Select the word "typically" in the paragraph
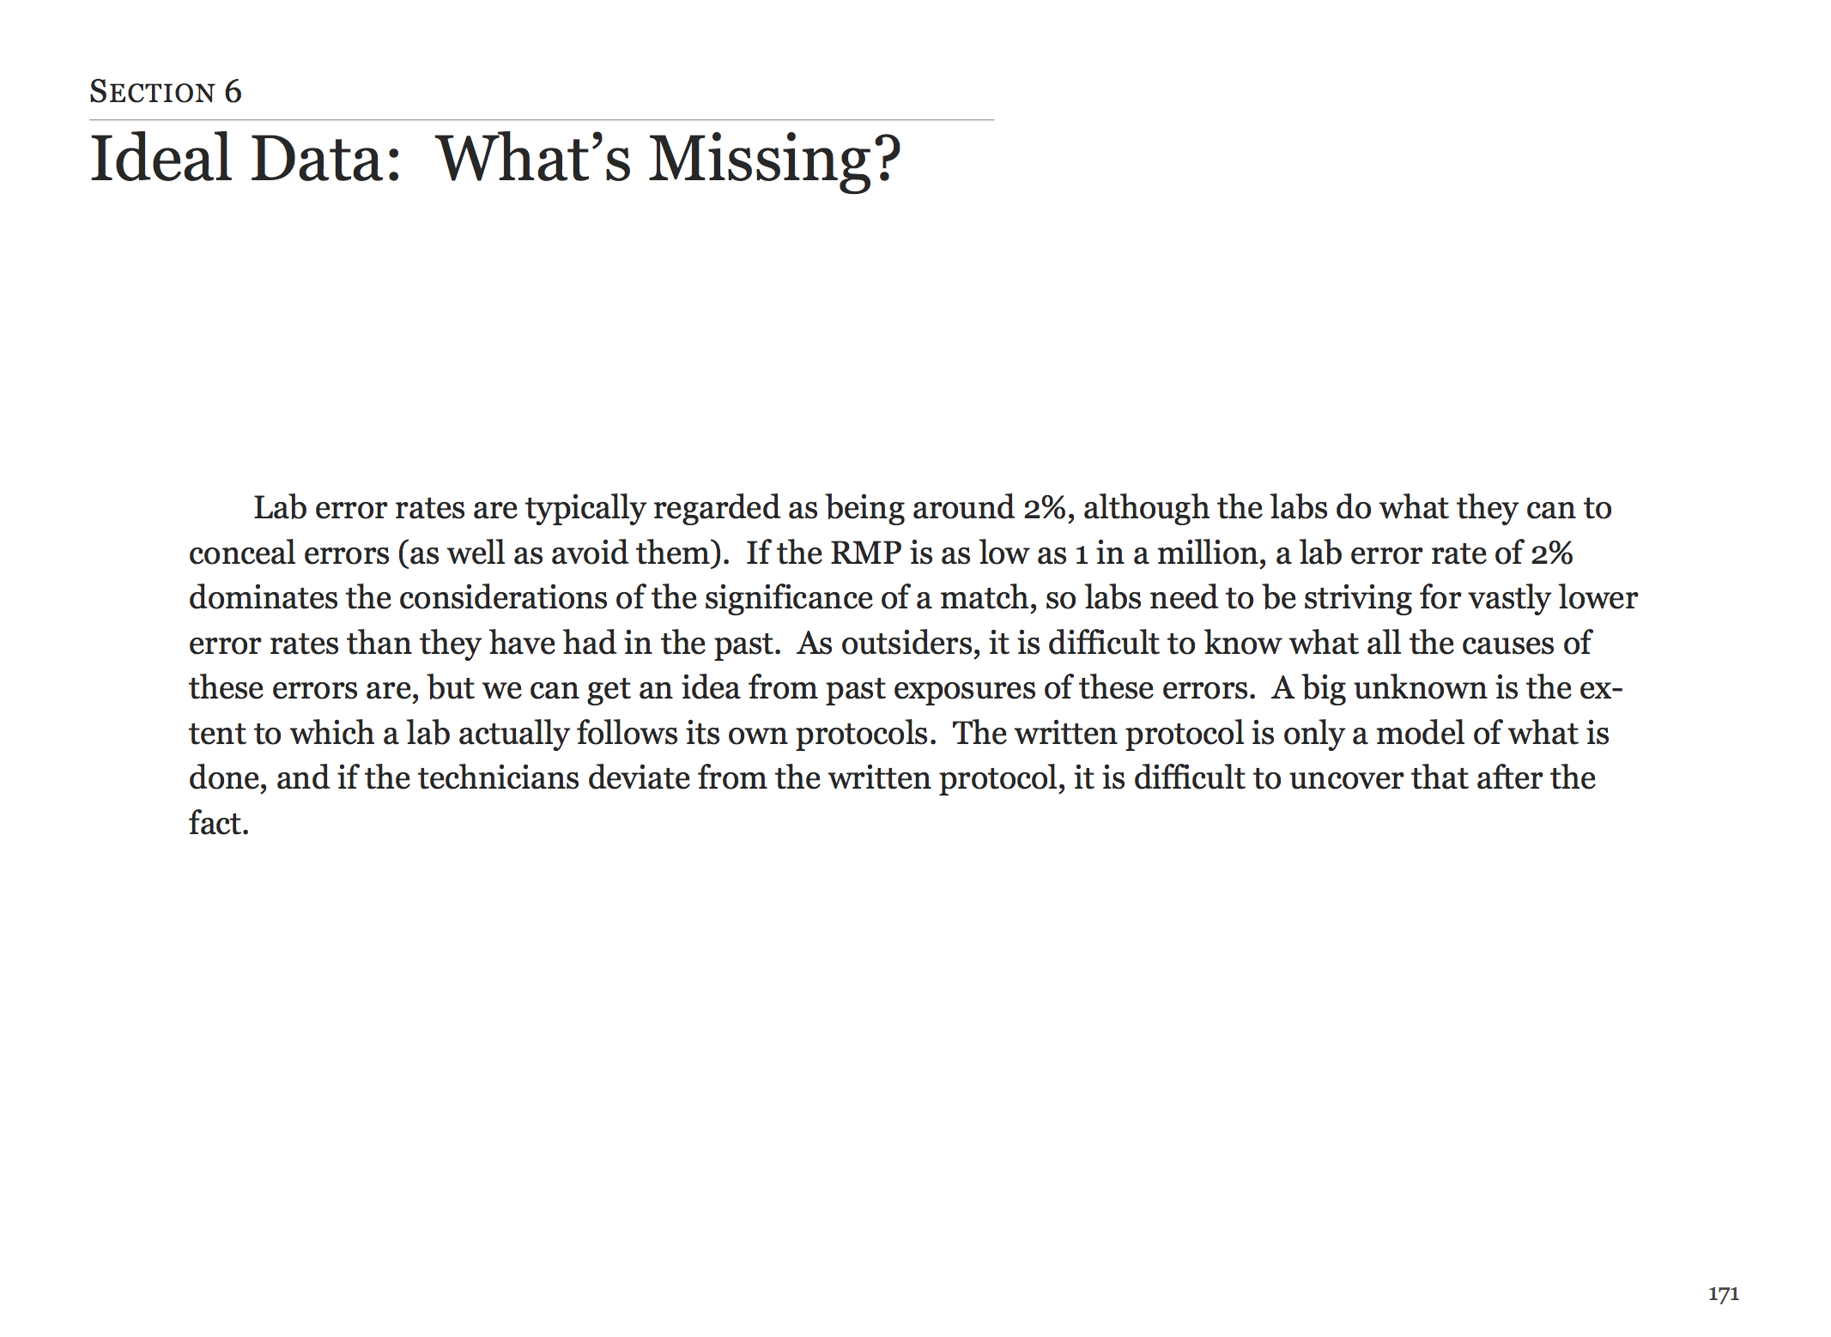Image resolution: width=1831 pixels, height=1337 pixels. coord(585,508)
